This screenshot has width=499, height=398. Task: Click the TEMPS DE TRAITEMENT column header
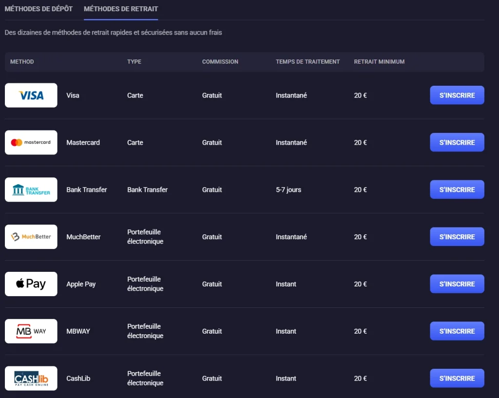308,62
